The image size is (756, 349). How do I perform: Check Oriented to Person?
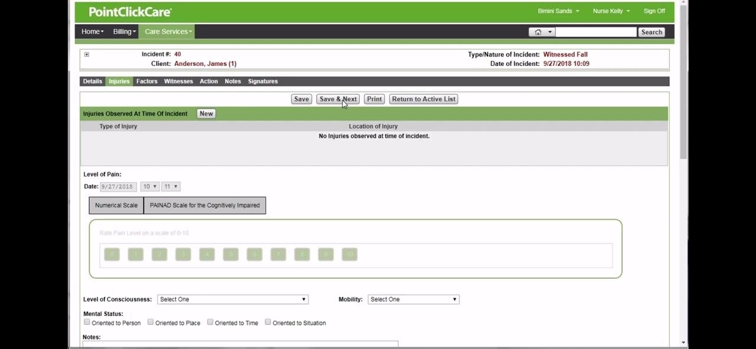tap(87, 322)
